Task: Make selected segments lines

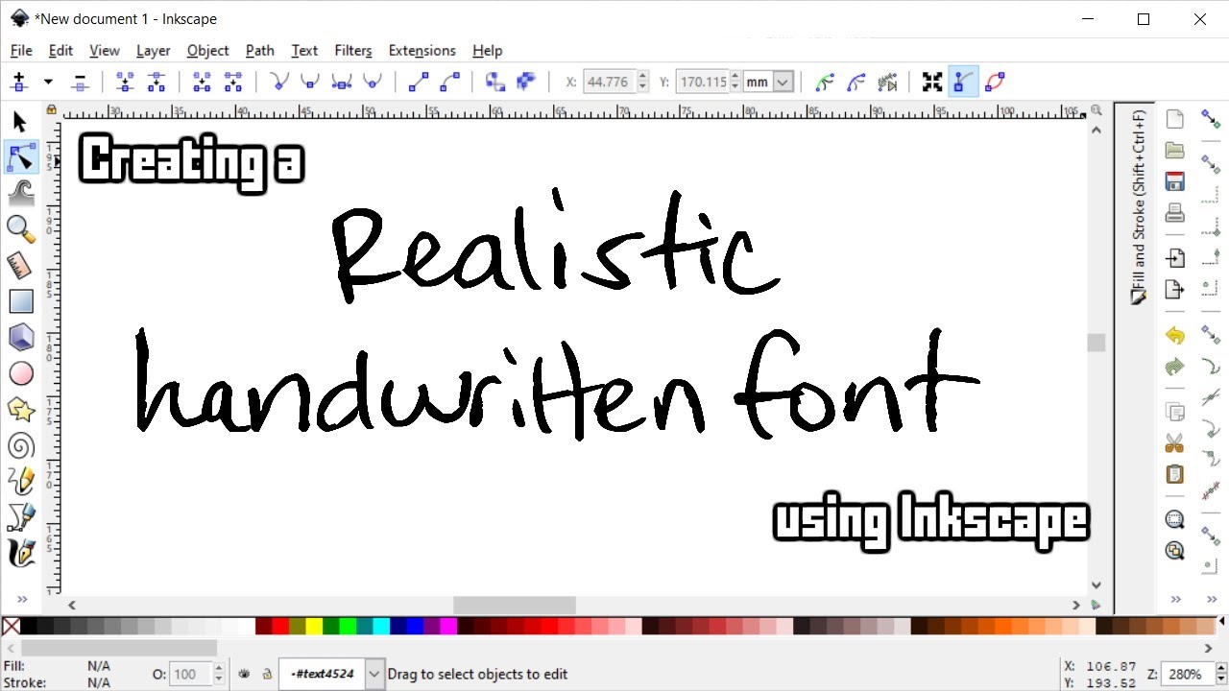Action: coord(418,82)
